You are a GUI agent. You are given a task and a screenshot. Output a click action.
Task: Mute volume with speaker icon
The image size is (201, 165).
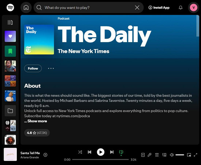point(172,155)
